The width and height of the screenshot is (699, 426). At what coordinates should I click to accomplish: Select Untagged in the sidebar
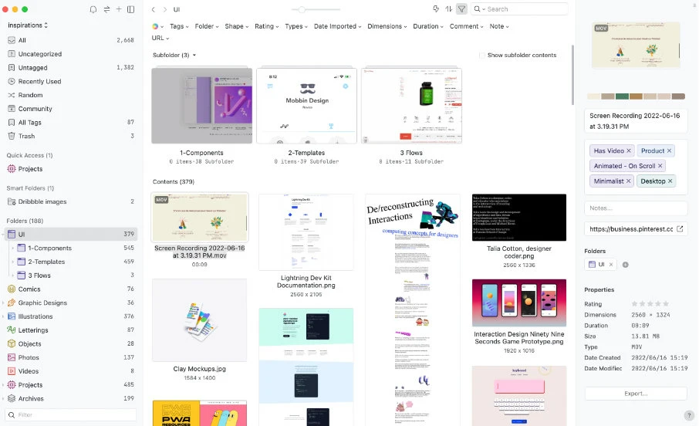point(32,68)
